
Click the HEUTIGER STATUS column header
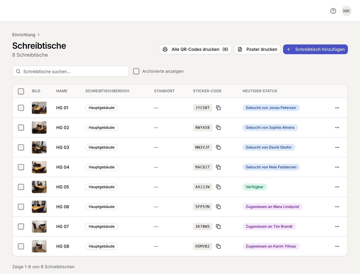click(x=260, y=91)
